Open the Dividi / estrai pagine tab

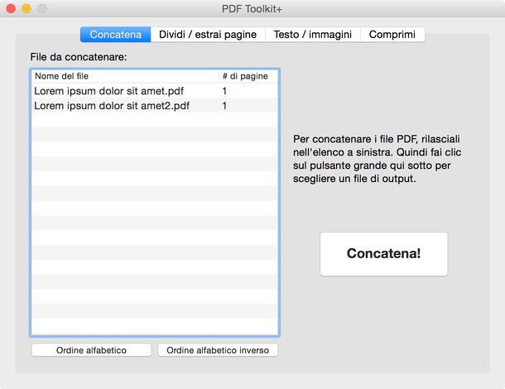(x=208, y=35)
